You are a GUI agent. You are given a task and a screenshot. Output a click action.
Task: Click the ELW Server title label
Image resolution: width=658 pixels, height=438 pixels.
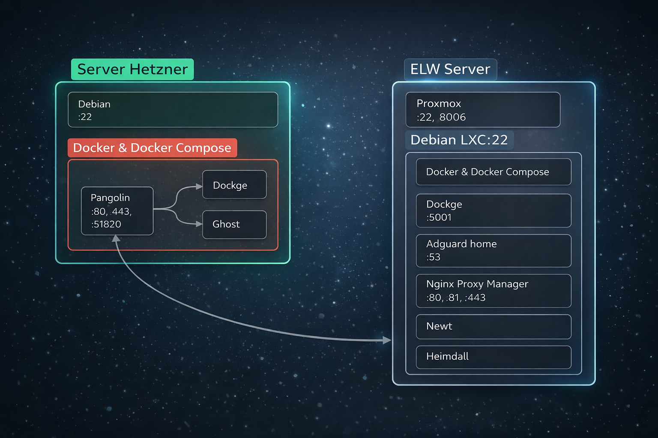pyautogui.click(x=450, y=69)
